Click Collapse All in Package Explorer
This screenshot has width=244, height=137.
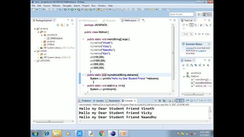(58, 25)
